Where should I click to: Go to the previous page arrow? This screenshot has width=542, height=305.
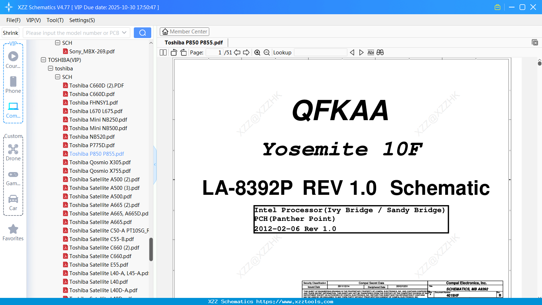pos(237,53)
